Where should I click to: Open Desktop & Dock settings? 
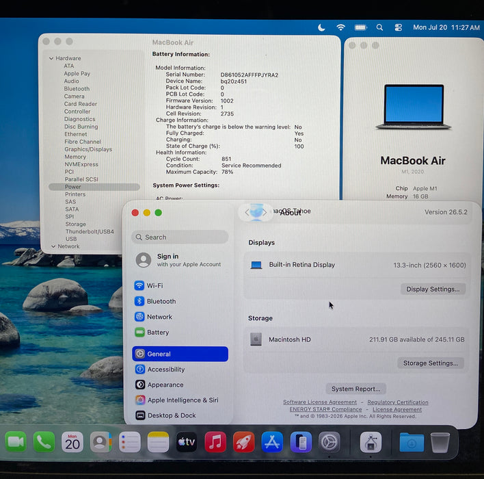[x=180, y=415]
